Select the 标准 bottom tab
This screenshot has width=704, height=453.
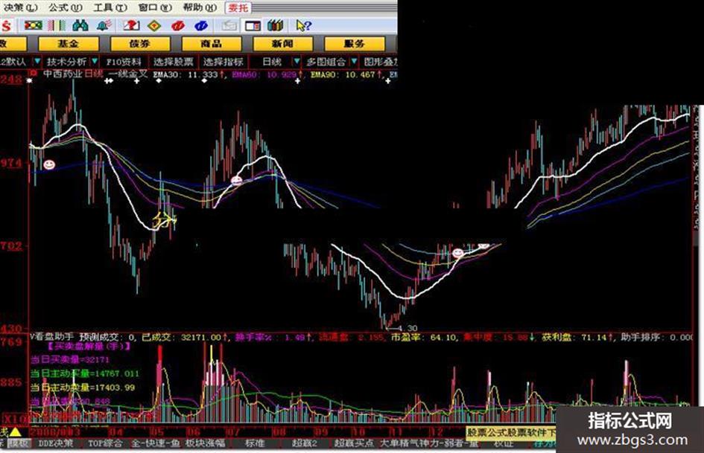[255, 443]
